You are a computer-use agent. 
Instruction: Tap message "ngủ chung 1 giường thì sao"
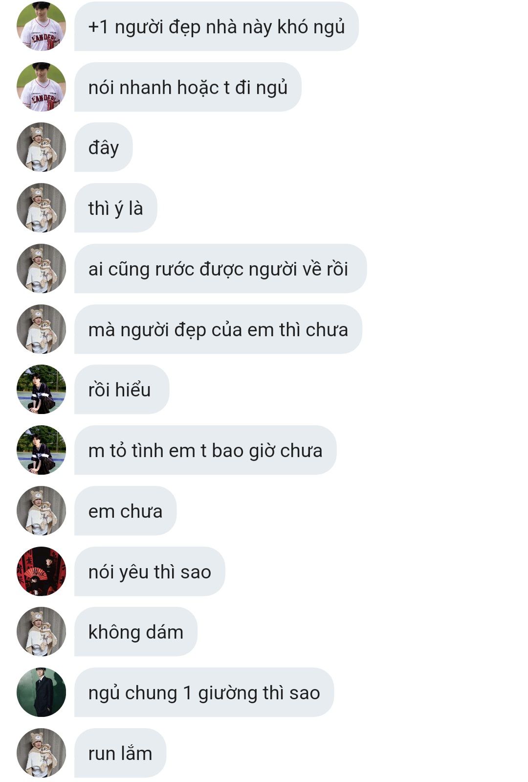(x=204, y=692)
